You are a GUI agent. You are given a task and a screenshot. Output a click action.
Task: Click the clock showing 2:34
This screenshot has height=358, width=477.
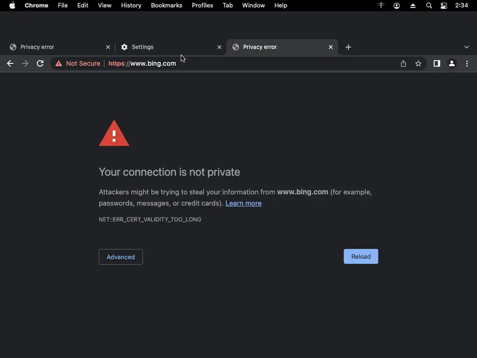coord(462,6)
